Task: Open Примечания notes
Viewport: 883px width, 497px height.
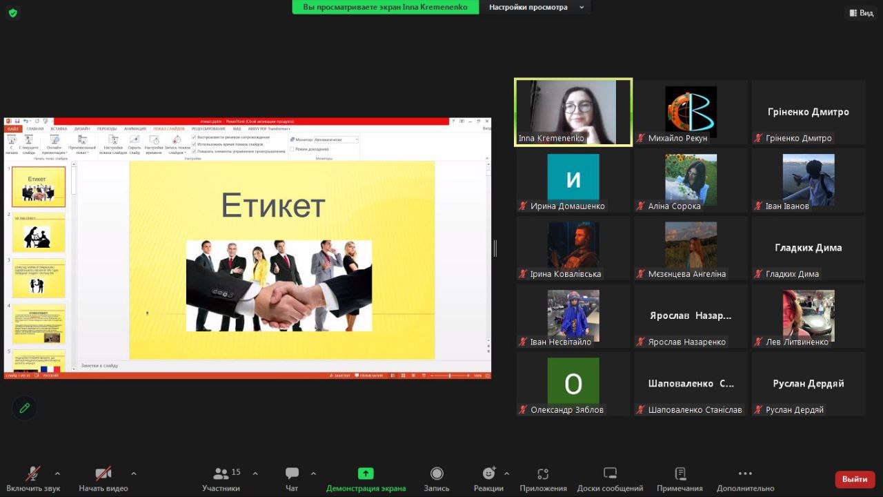Action: pos(679,474)
